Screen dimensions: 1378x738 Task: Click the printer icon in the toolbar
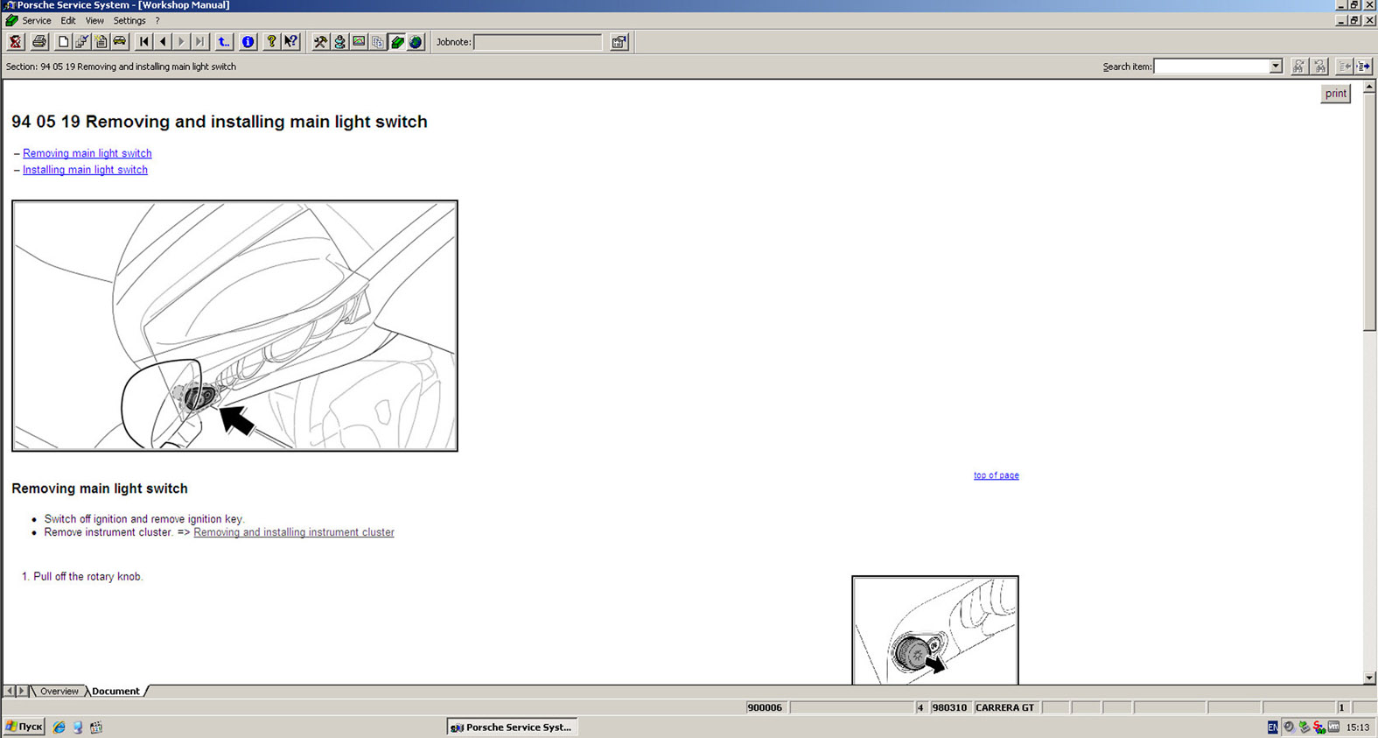[39, 42]
